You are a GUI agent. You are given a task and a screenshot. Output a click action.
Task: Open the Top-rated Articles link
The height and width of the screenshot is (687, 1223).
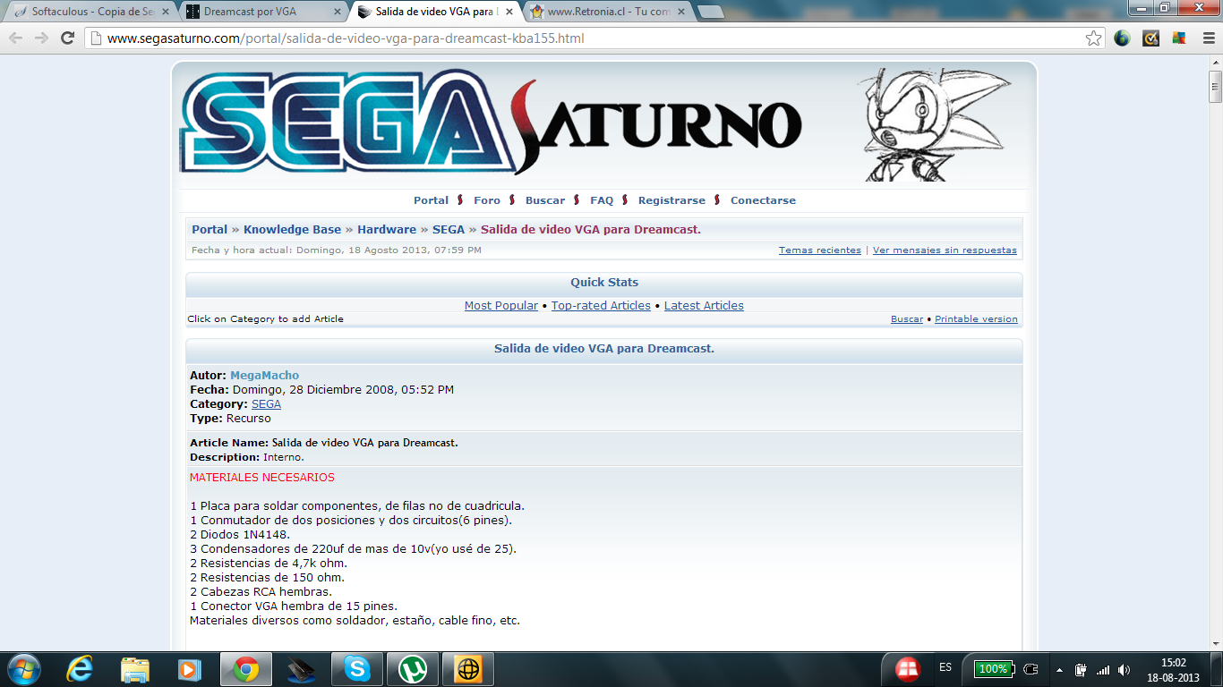pyautogui.click(x=601, y=306)
